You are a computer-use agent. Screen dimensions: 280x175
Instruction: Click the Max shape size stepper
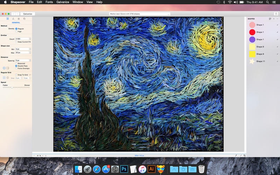coord(30,52)
